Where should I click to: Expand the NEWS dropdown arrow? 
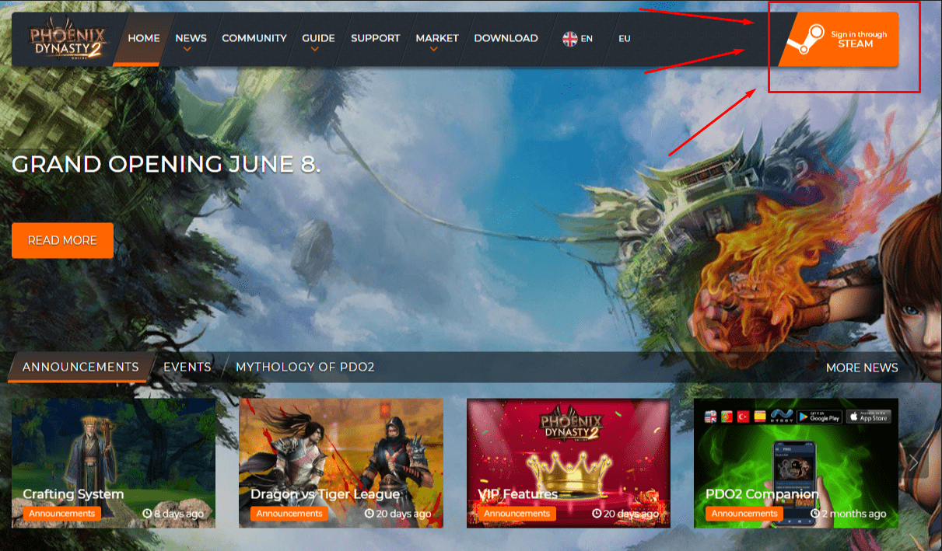tap(187, 50)
